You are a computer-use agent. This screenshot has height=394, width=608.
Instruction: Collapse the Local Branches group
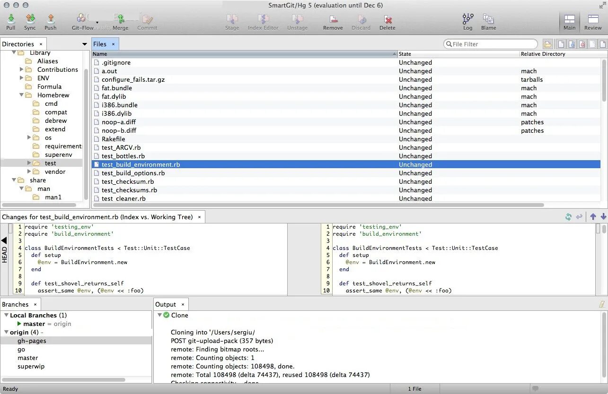point(6,315)
